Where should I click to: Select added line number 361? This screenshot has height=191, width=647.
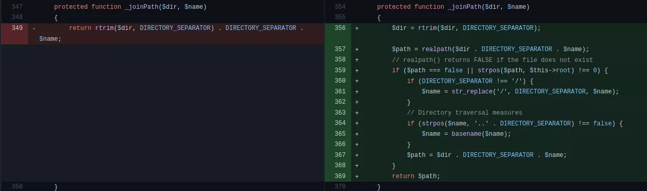click(x=340, y=91)
